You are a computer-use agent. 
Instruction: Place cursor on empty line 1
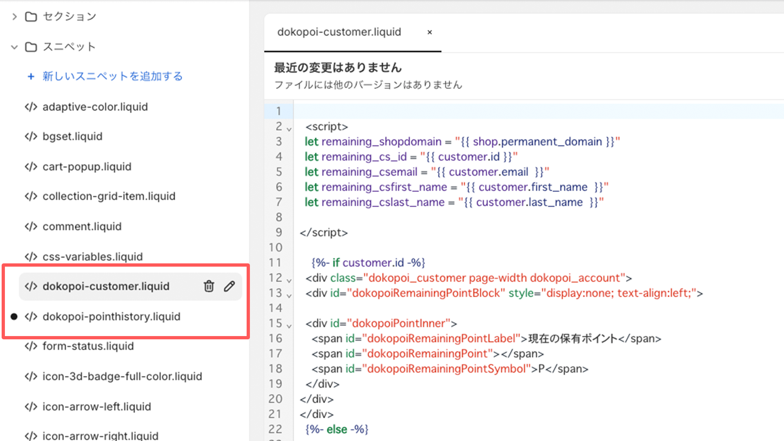click(x=538, y=111)
